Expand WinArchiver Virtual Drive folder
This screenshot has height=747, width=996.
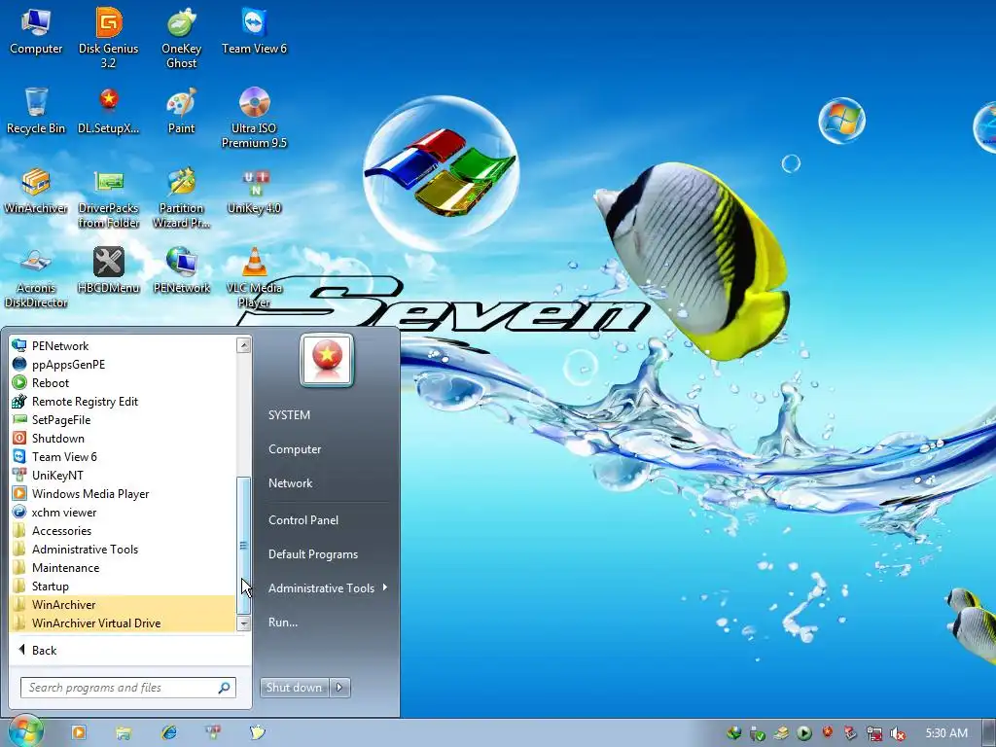click(x=122, y=623)
